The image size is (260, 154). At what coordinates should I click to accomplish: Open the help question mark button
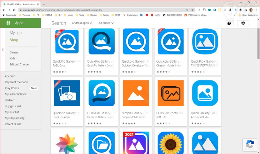[229, 23]
